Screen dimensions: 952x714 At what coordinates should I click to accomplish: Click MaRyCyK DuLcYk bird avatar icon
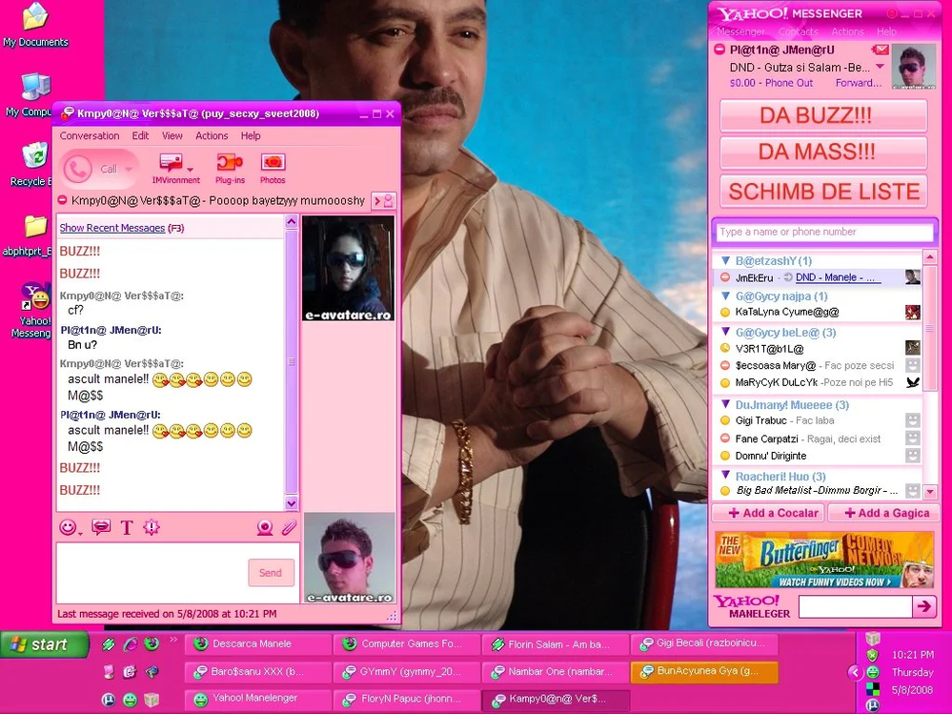point(913,382)
